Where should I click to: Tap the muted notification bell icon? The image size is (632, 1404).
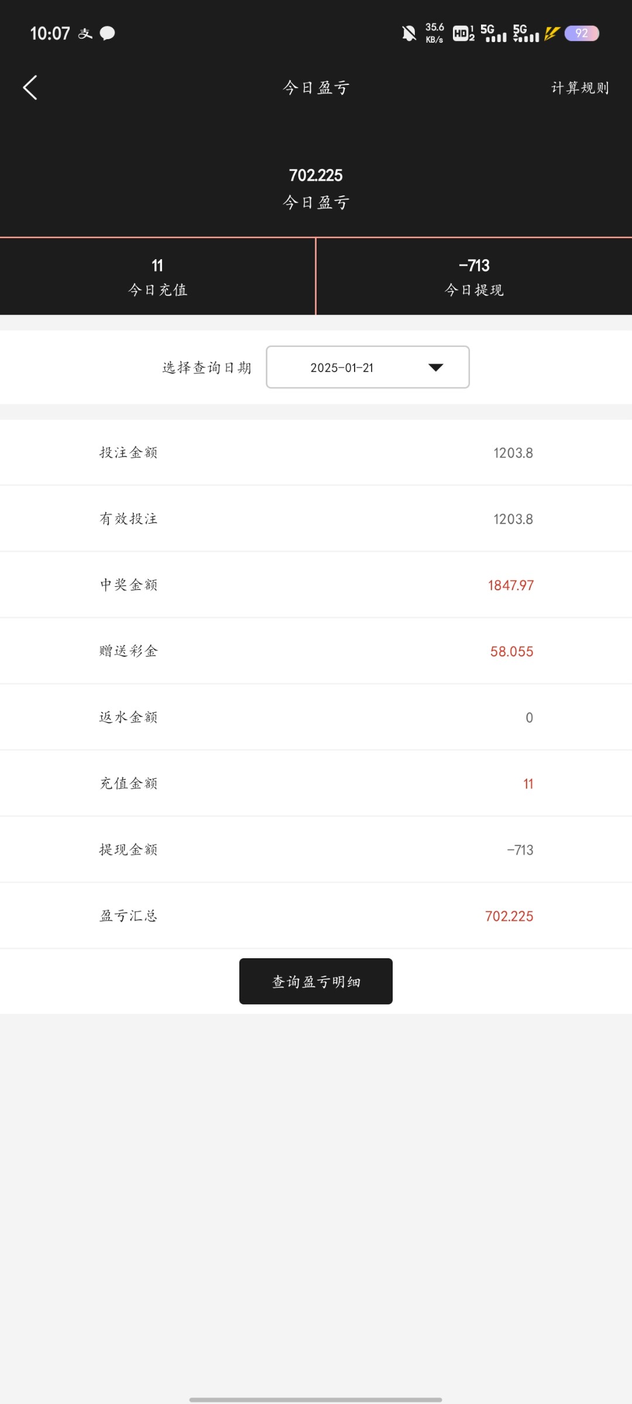[x=409, y=33]
